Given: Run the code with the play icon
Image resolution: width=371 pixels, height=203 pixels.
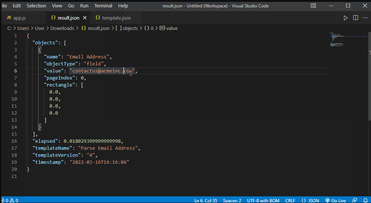Looking at the screenshot, I should pyautogui.click(x=345, y=18).
